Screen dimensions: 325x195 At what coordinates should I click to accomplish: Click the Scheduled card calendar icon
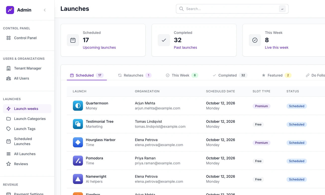(73, 40)
